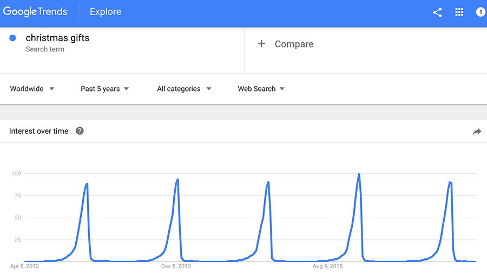Click the first peak in late 2012
487x274 pixels.
(x=87, y=184)
